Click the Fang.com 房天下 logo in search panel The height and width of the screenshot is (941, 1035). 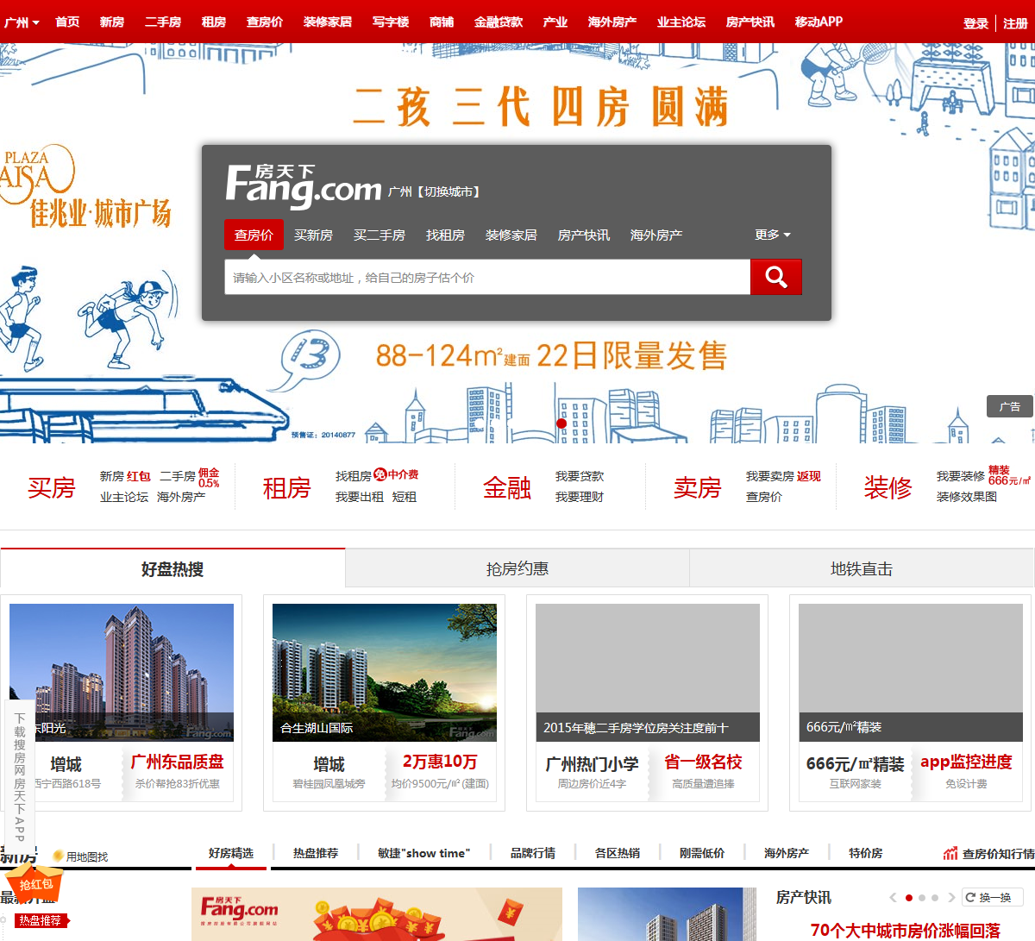click(x=304, y=186)
